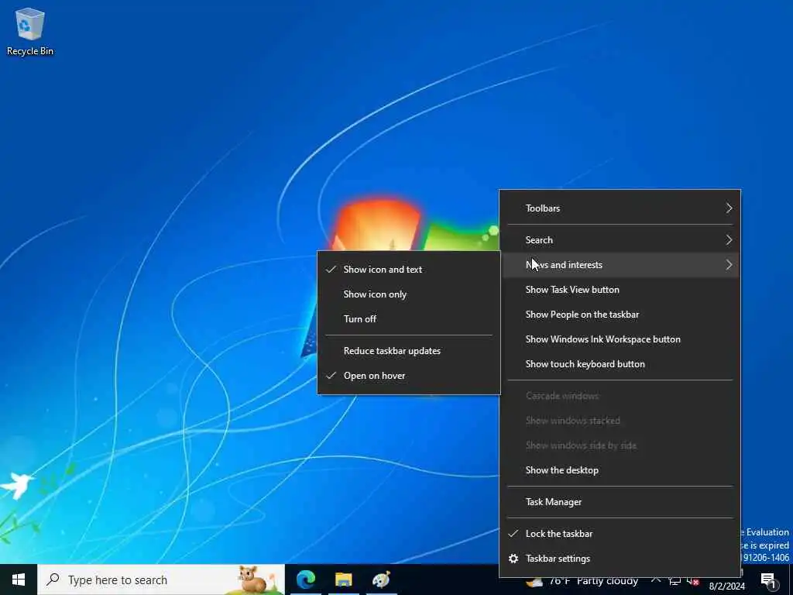Screen dimensions: 793x595
Task: Open the Recycle Bin desktop icon
Action: point(30,33)
